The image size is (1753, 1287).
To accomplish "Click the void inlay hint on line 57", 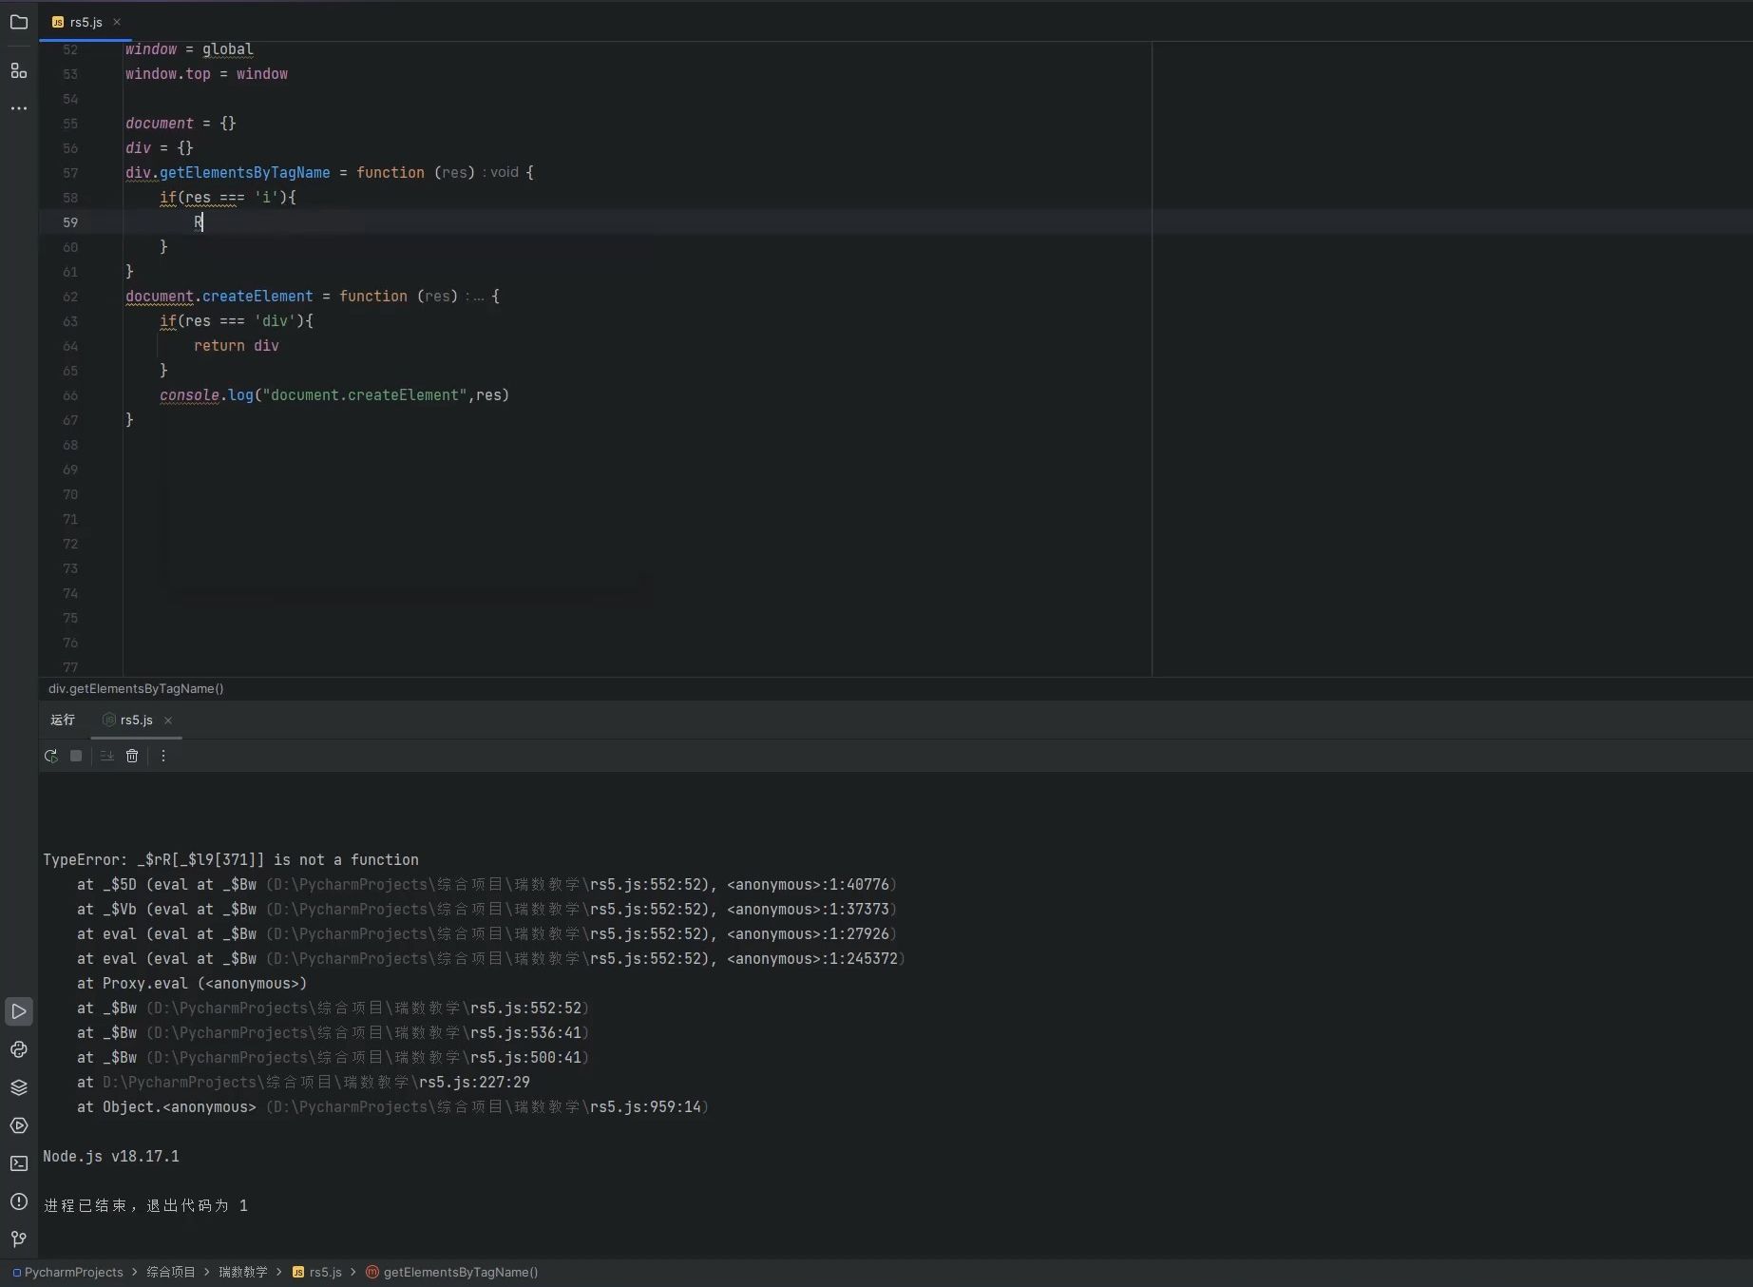I will 502,173.
